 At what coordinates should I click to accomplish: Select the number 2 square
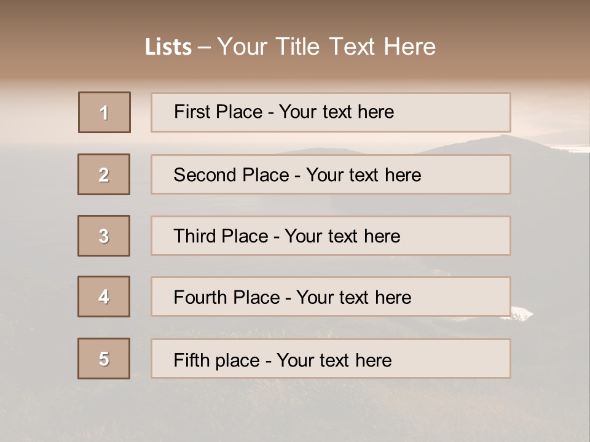[104, 174]
